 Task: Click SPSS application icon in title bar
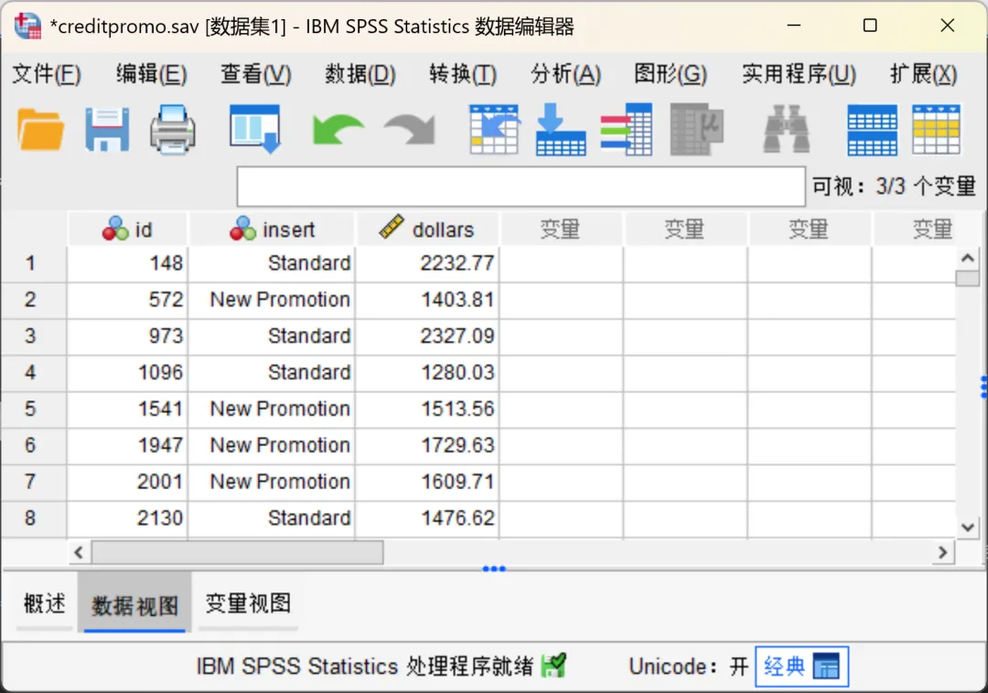(27, 26)
